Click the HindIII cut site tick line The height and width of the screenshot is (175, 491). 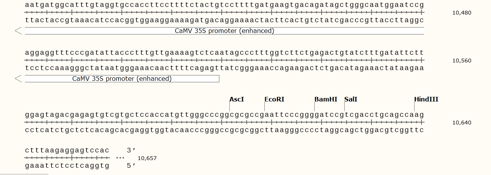tap(414, 107)
